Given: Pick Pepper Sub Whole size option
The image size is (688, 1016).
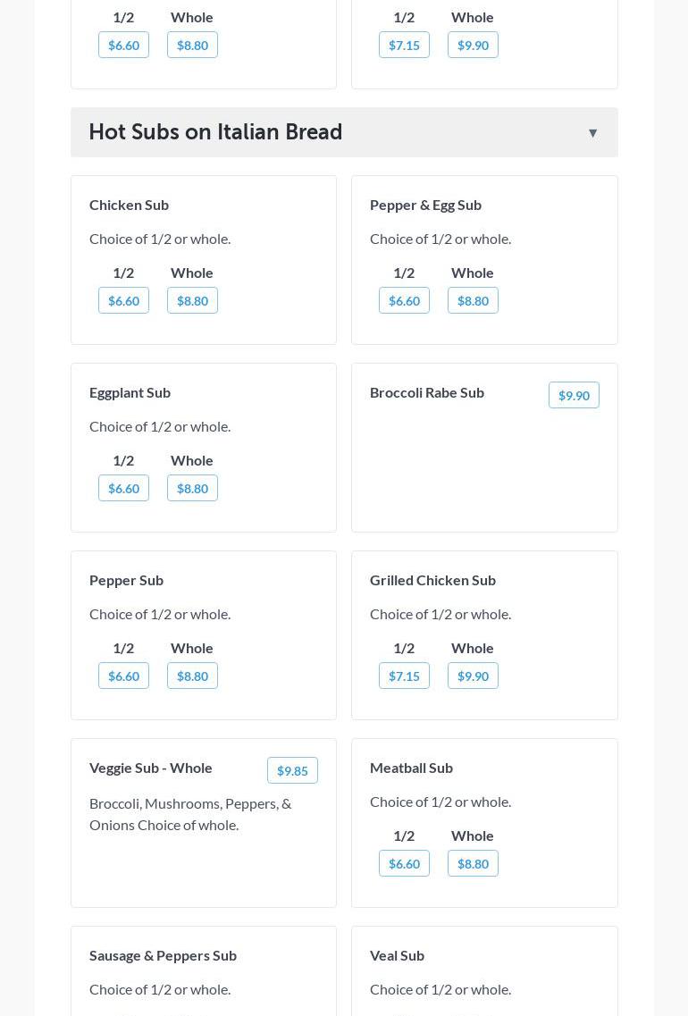Looking at the screenshot, I should click(192, 676).
